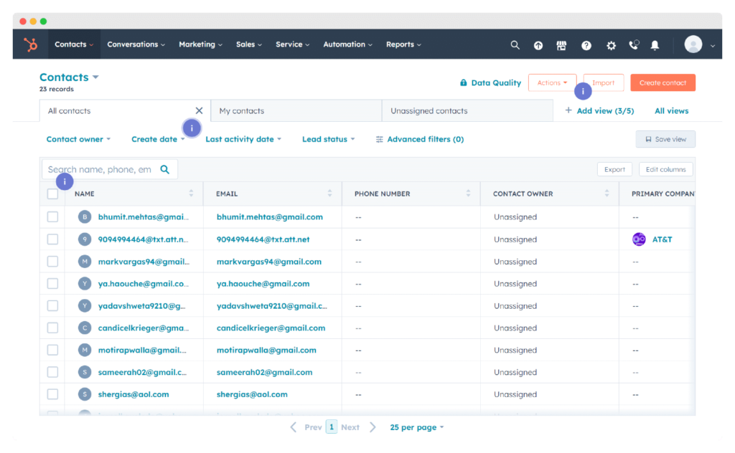Expand the Contacts title dropdown
This screenshot has height=453, width=735.
coord(95,77)
